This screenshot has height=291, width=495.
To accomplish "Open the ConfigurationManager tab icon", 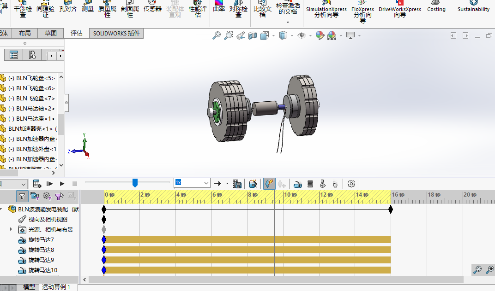I will point(32,55).
